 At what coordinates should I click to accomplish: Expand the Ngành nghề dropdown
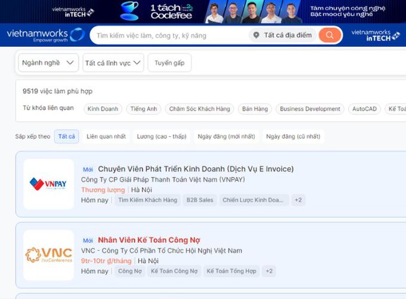(x=48, y=63)
